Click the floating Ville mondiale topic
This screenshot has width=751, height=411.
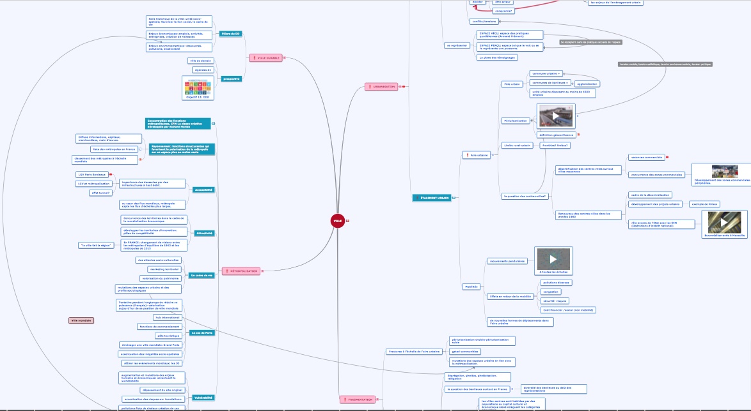pos(81,320)
